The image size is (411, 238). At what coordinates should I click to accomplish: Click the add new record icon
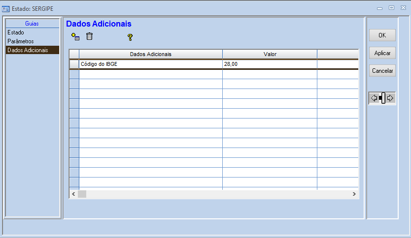click(x=75, y=37)
